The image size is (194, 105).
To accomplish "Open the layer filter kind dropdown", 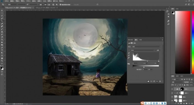I will (x=176, y=79).
